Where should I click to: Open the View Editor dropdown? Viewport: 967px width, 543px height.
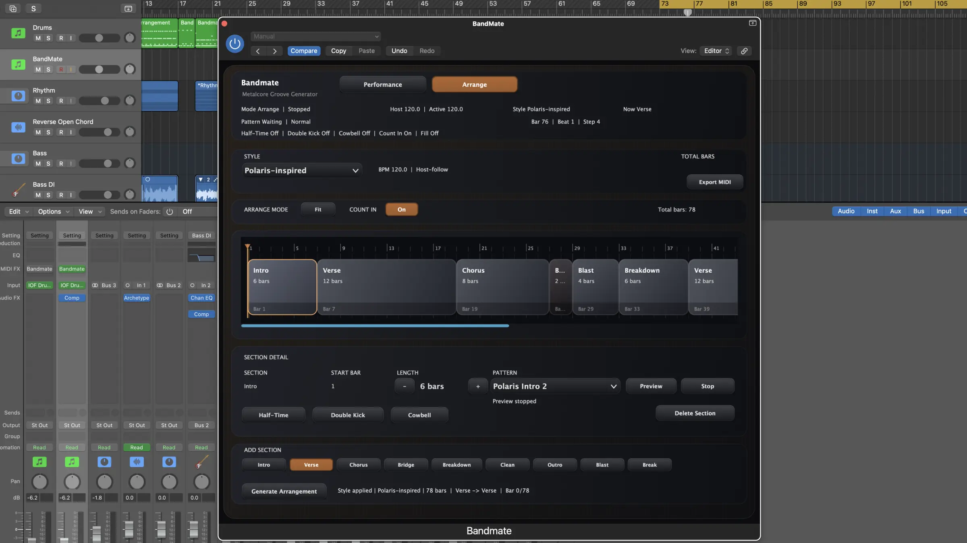click(x=716, y=51)
